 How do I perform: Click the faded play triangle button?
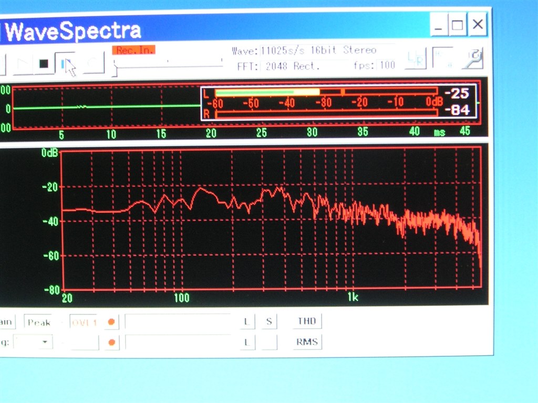[23, 63]
